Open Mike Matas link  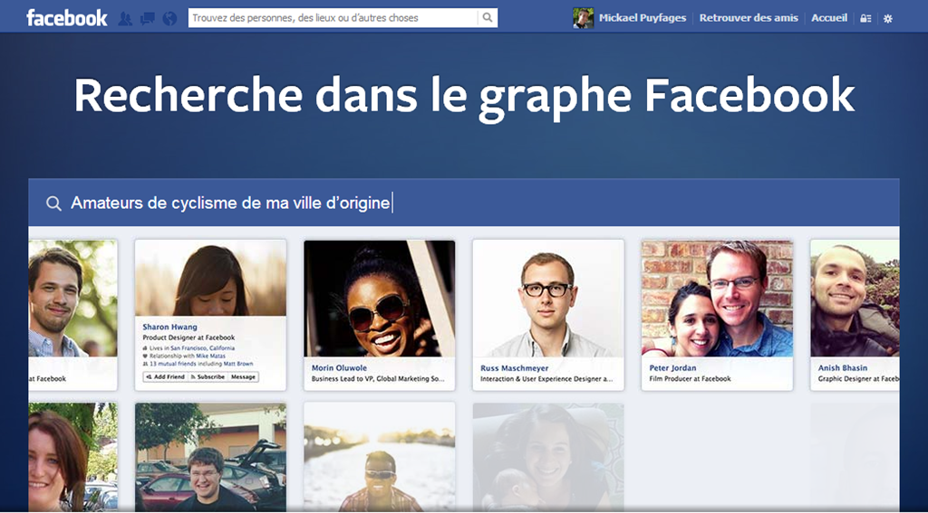point(210,356)
